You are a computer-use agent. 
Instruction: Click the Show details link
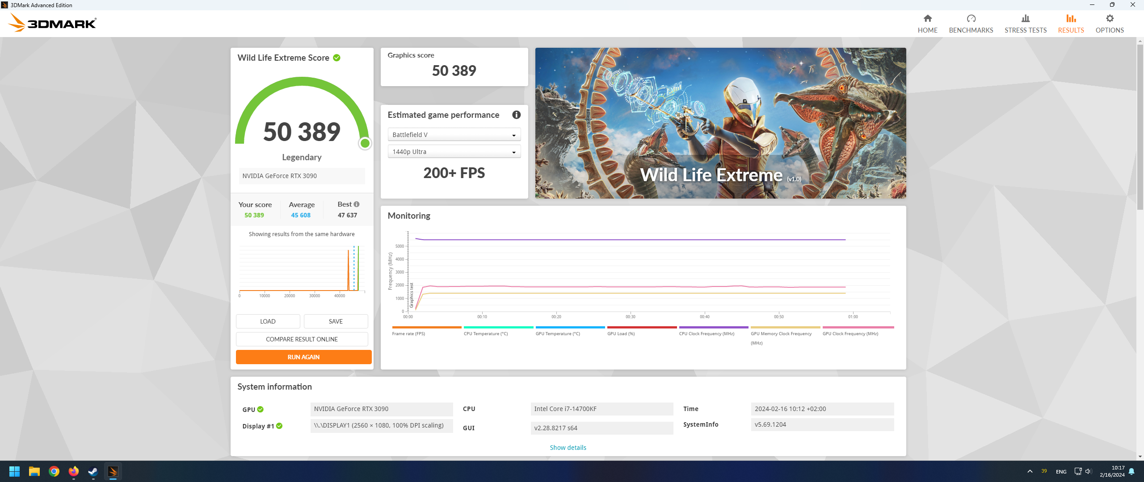point(568,448)
